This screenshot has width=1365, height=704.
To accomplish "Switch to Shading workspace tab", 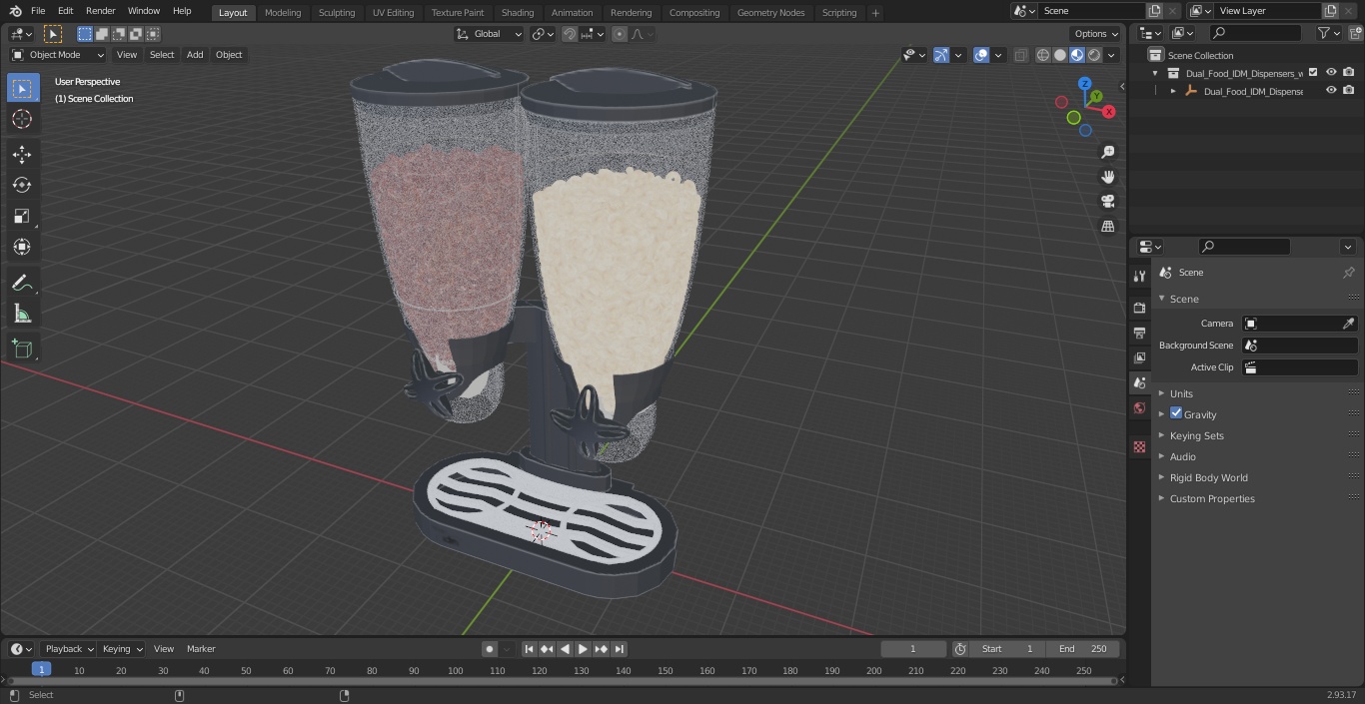I will point(518,12).
